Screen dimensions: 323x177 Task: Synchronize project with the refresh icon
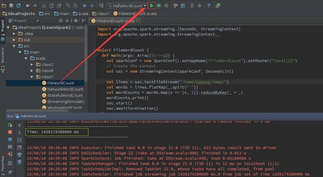[19, 6]
